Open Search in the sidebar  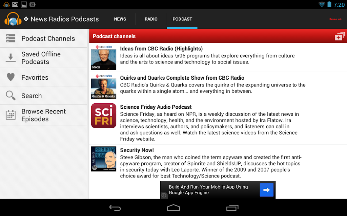click(43, 96)
